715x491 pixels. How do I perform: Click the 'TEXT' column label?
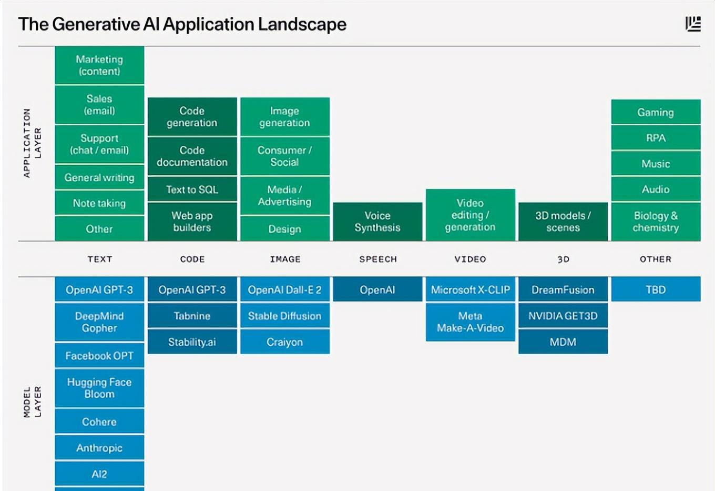tap(100, 259)
